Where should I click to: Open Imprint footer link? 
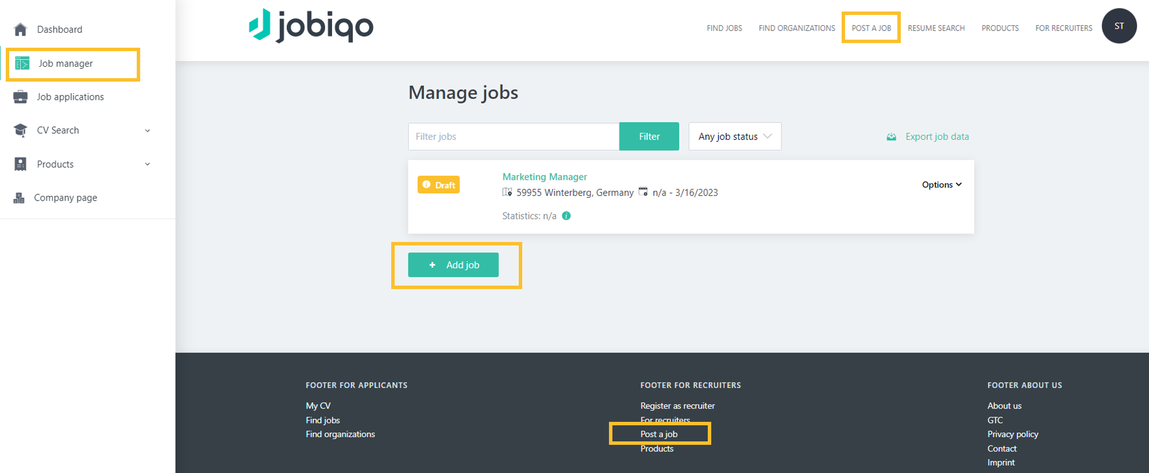coord(1001,463)
